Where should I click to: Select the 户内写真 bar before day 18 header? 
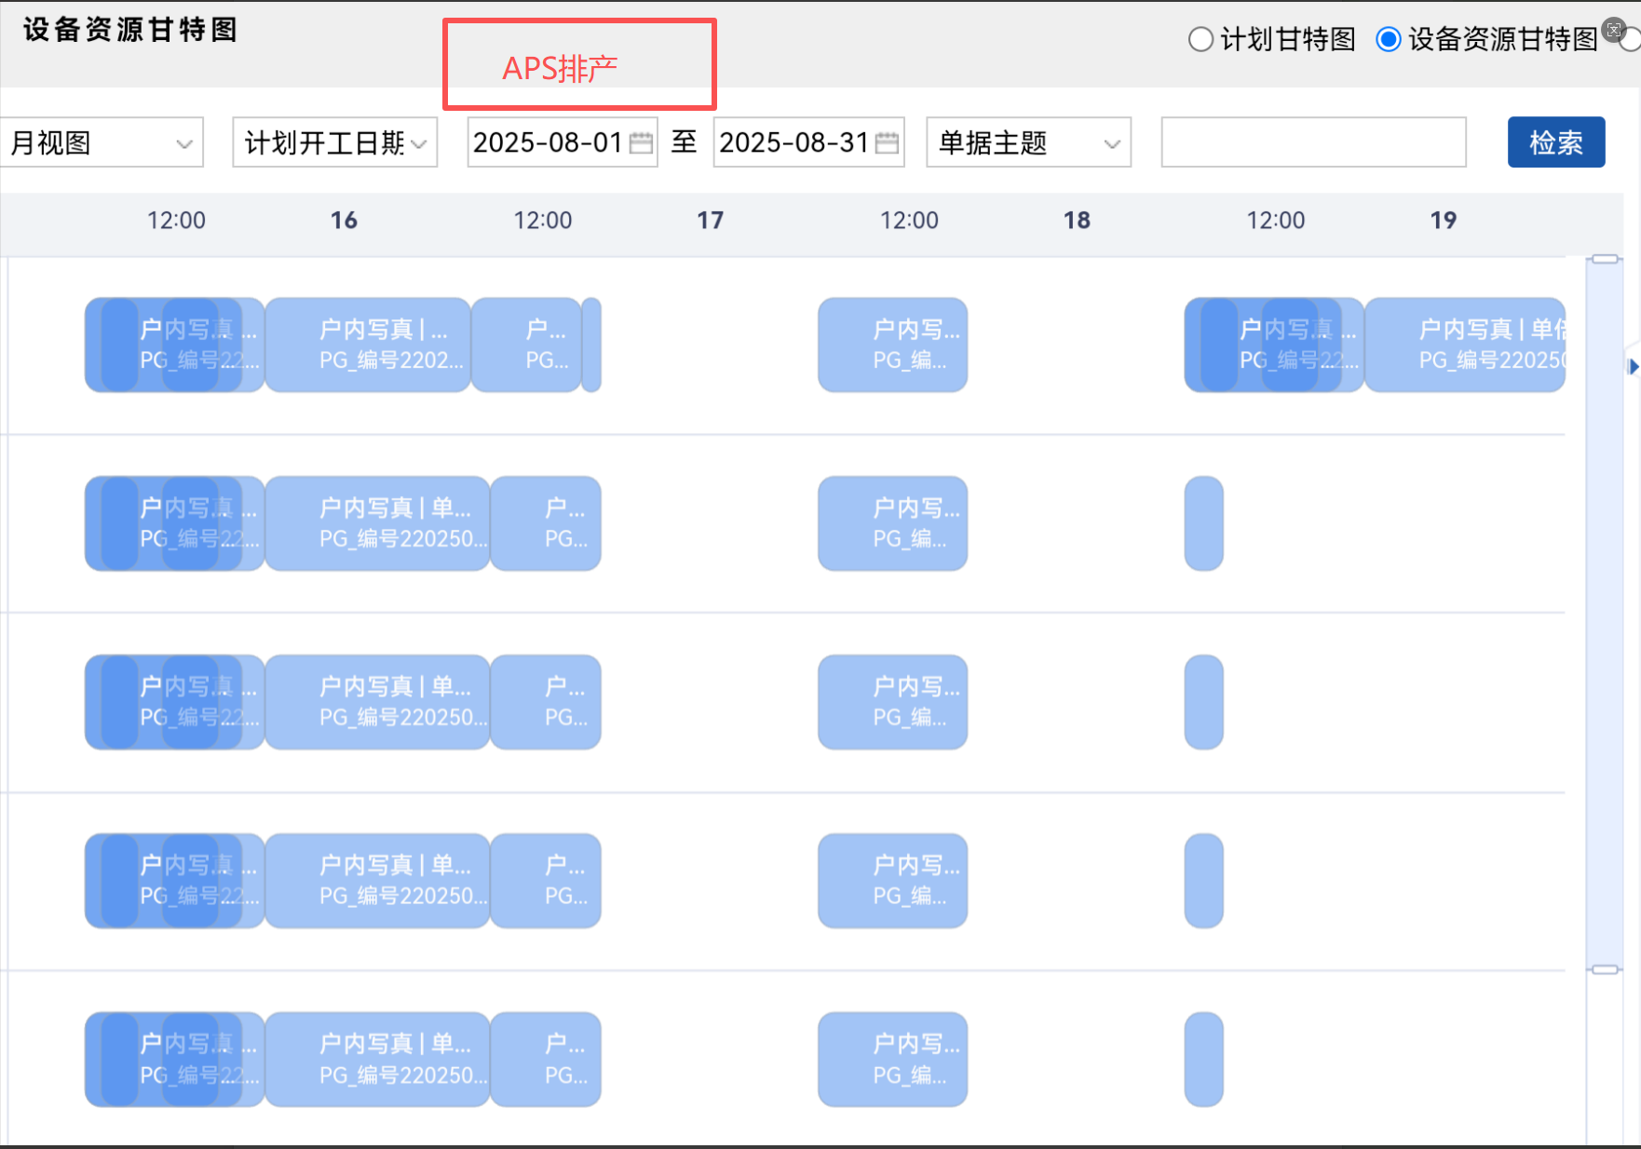click(x=892, y=345)
